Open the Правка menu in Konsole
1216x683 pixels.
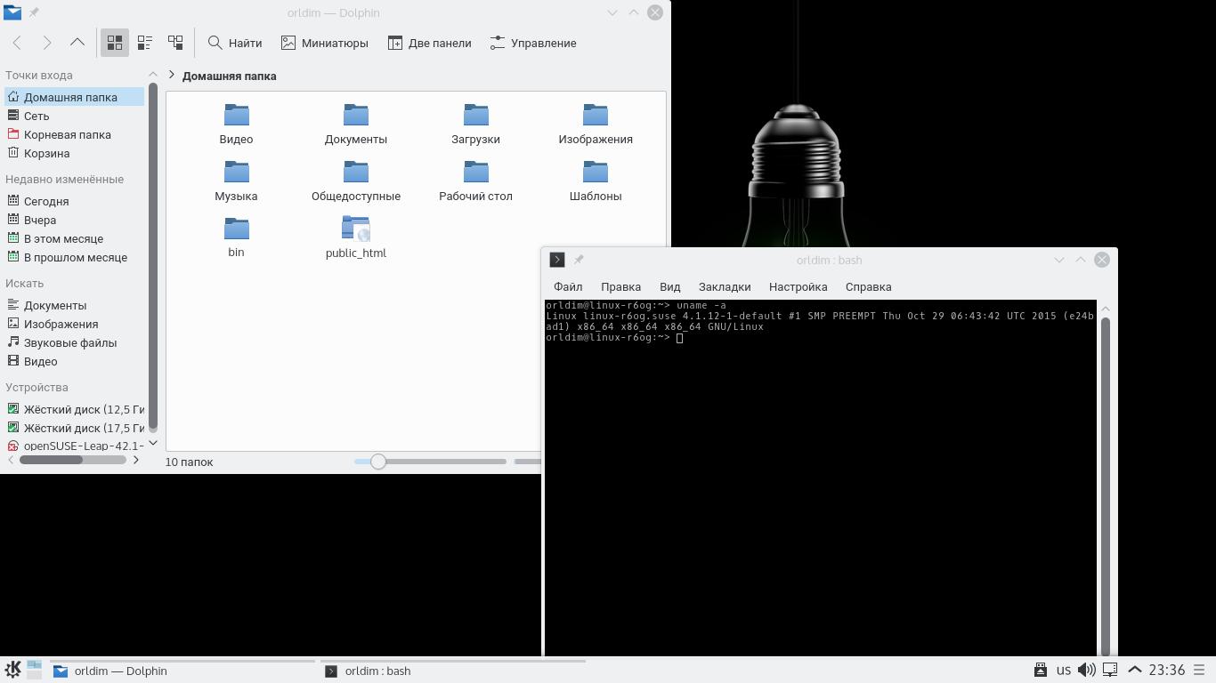[620, 286]
